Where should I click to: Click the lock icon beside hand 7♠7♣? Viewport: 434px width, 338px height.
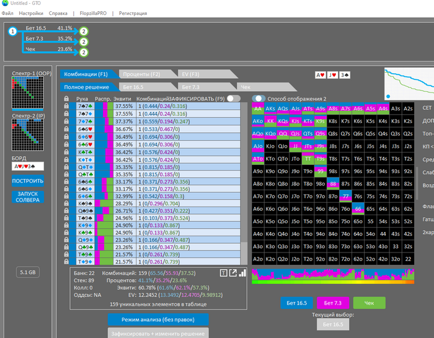66,113
